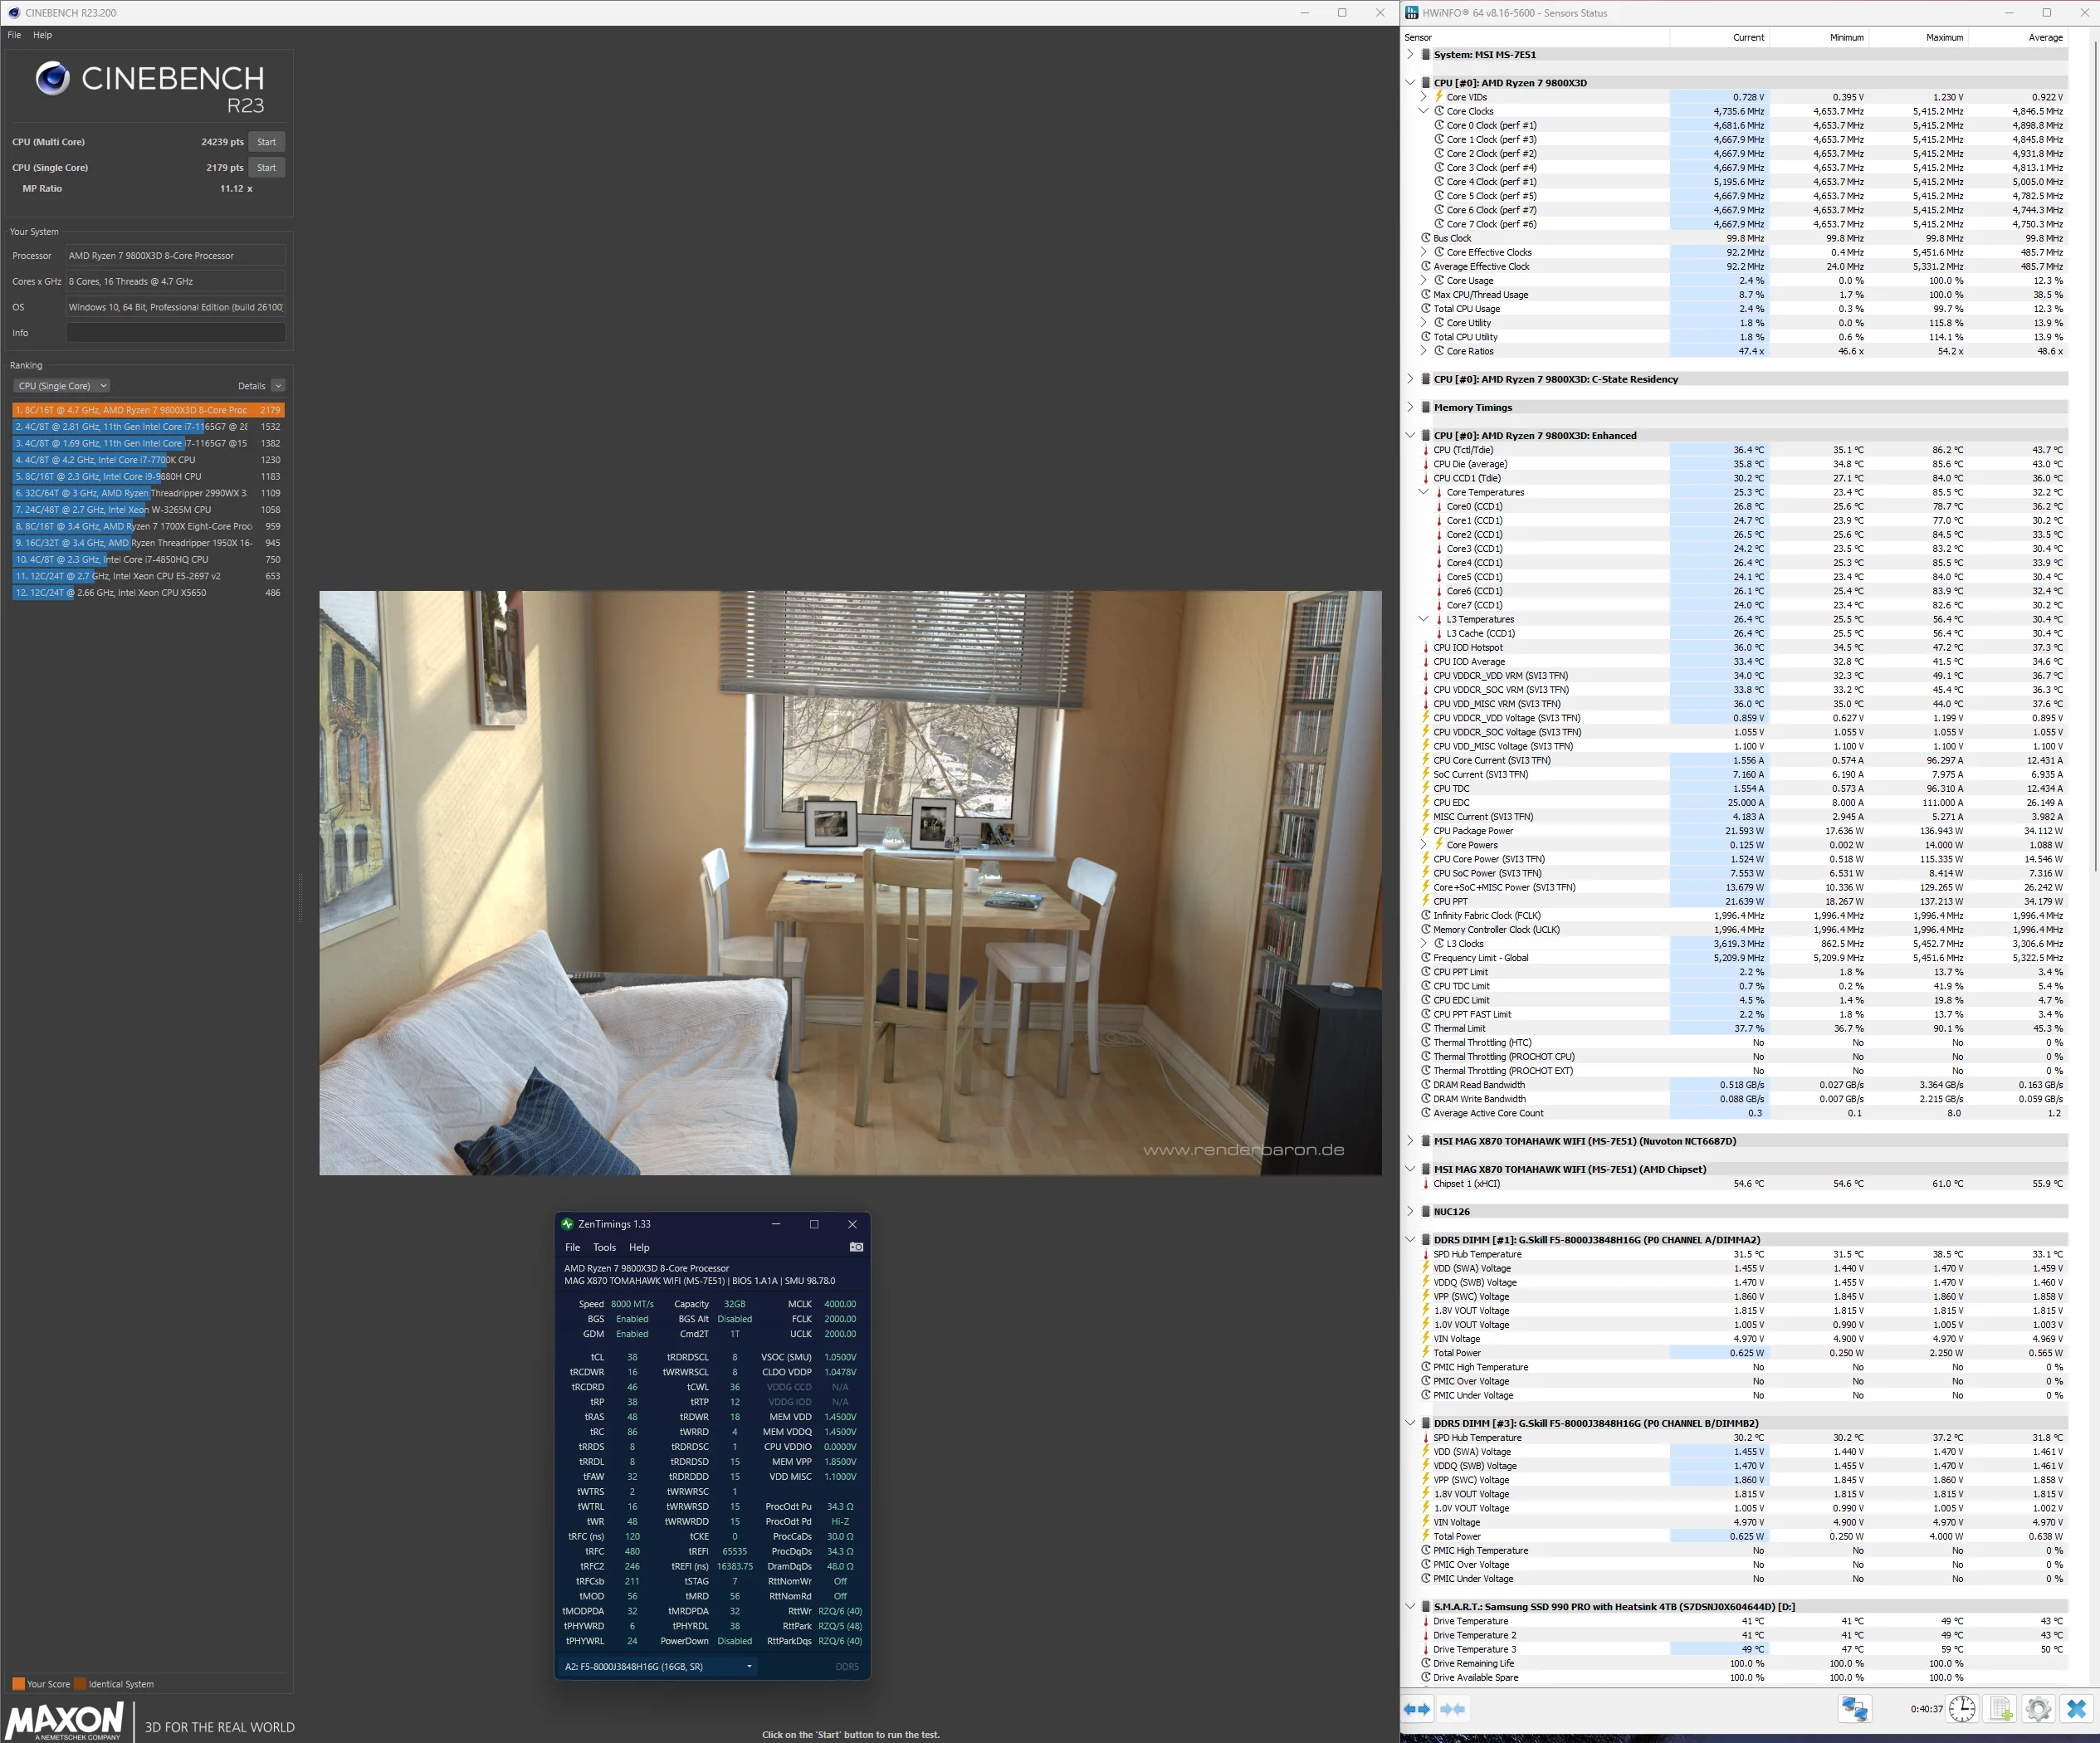Collapse the Core Temperatures tree node
The height and width of the screenshot is (1743, 2100).
click(1424, 492)
